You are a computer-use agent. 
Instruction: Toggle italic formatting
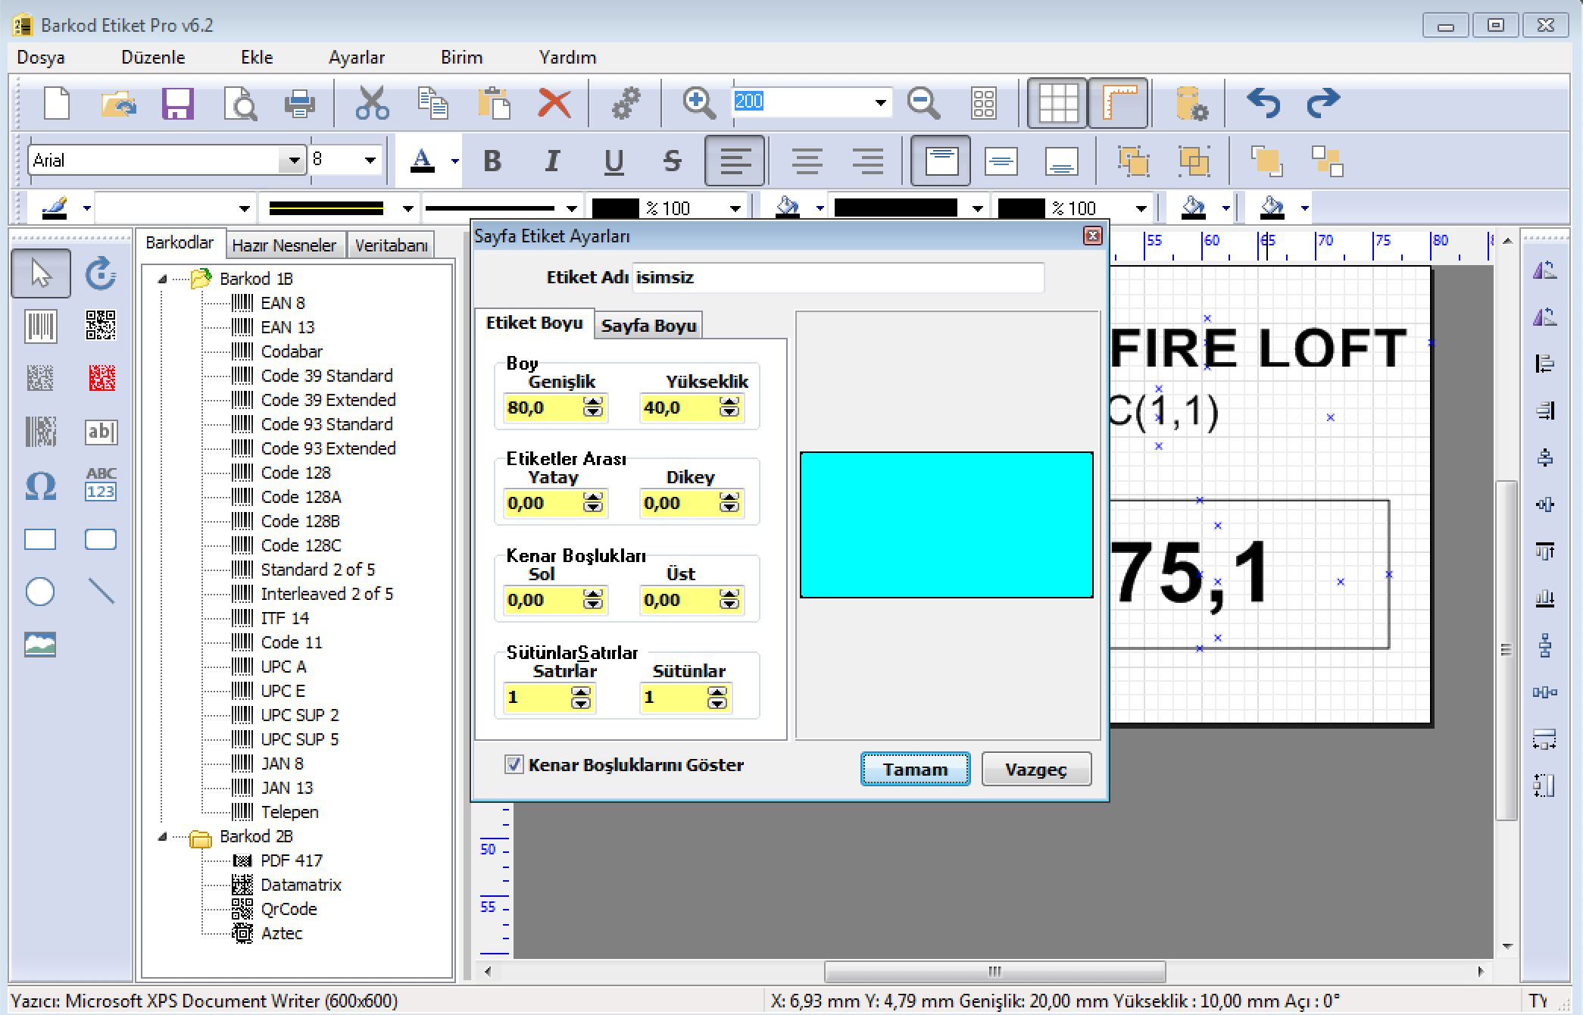552,161
